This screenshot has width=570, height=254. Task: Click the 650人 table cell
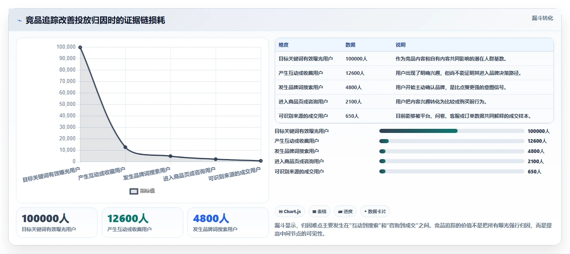tap(352, 116)
